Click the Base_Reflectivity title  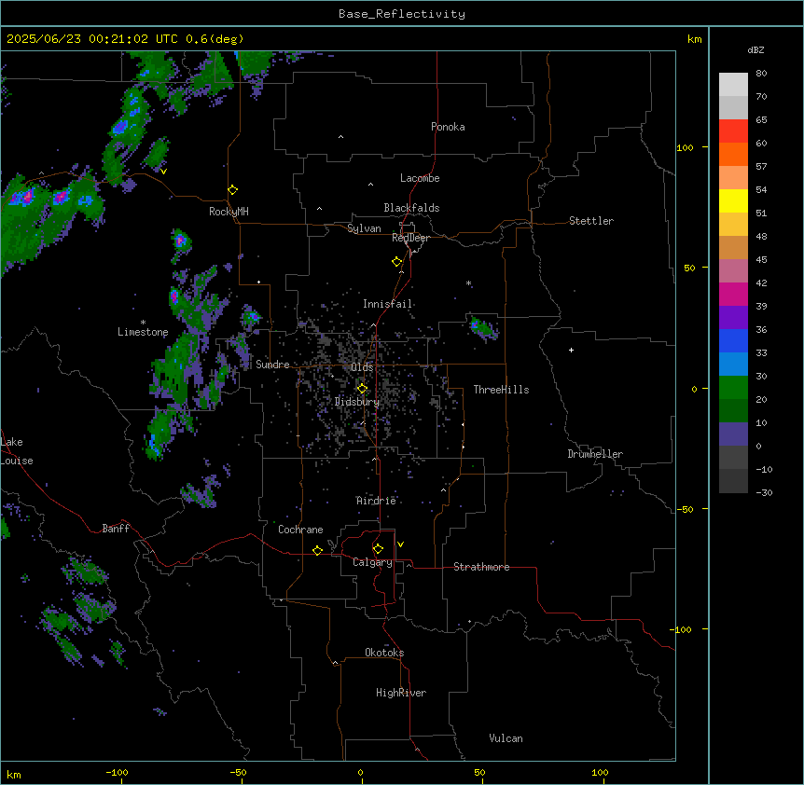[x=402, y=14]
